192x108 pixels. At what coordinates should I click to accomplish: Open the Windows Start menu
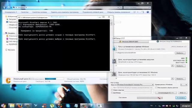click(x=4, y=105)
